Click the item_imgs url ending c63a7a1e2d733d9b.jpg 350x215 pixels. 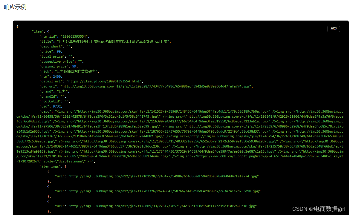click(x=164, y=191)
